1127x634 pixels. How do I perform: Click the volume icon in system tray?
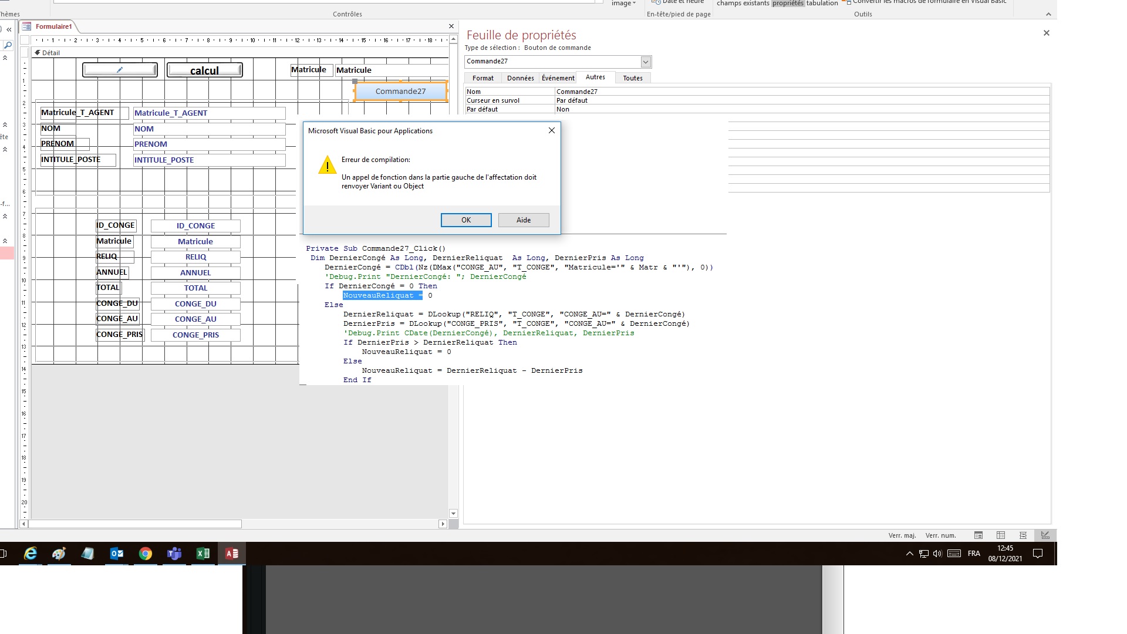pyautogui.click(x=937, y=554)
